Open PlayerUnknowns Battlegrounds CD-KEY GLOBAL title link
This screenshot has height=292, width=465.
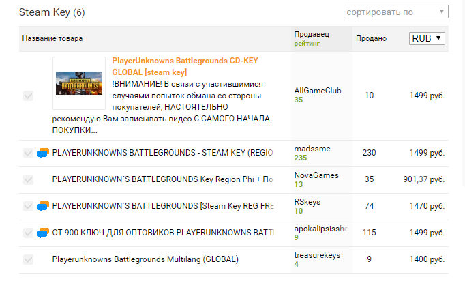click(185, 66)
